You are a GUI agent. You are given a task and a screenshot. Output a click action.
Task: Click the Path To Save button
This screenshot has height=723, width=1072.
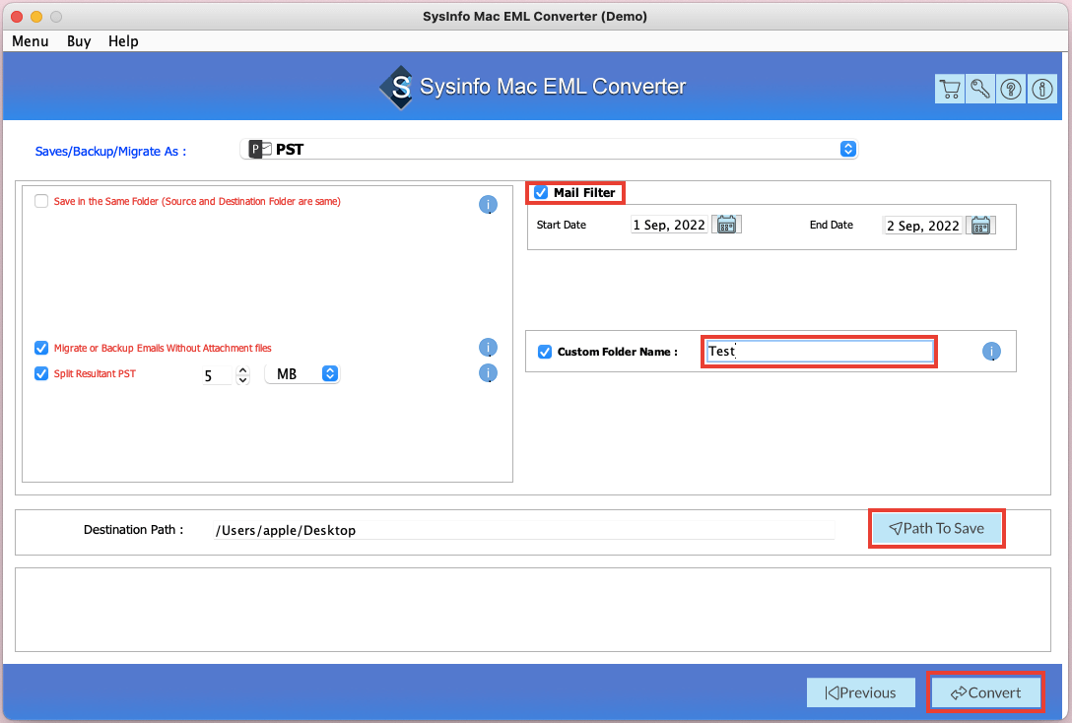click(x=937, y=528)
